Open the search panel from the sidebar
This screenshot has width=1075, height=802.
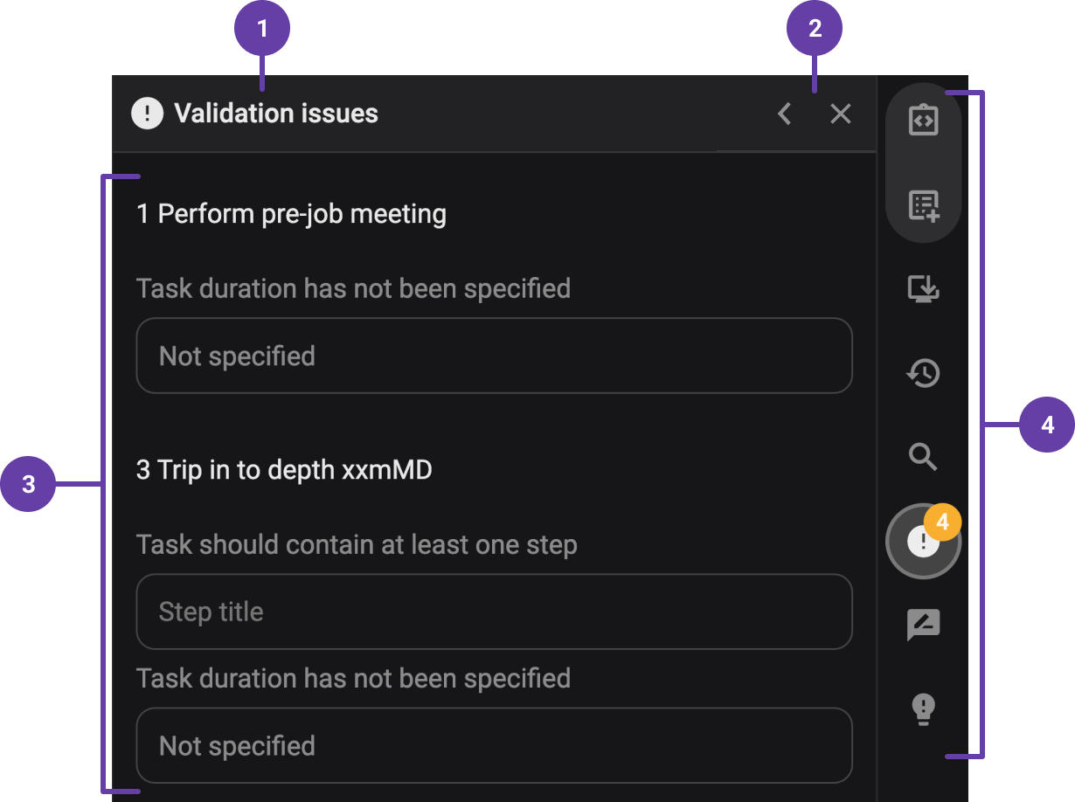(x=923, y=457)
